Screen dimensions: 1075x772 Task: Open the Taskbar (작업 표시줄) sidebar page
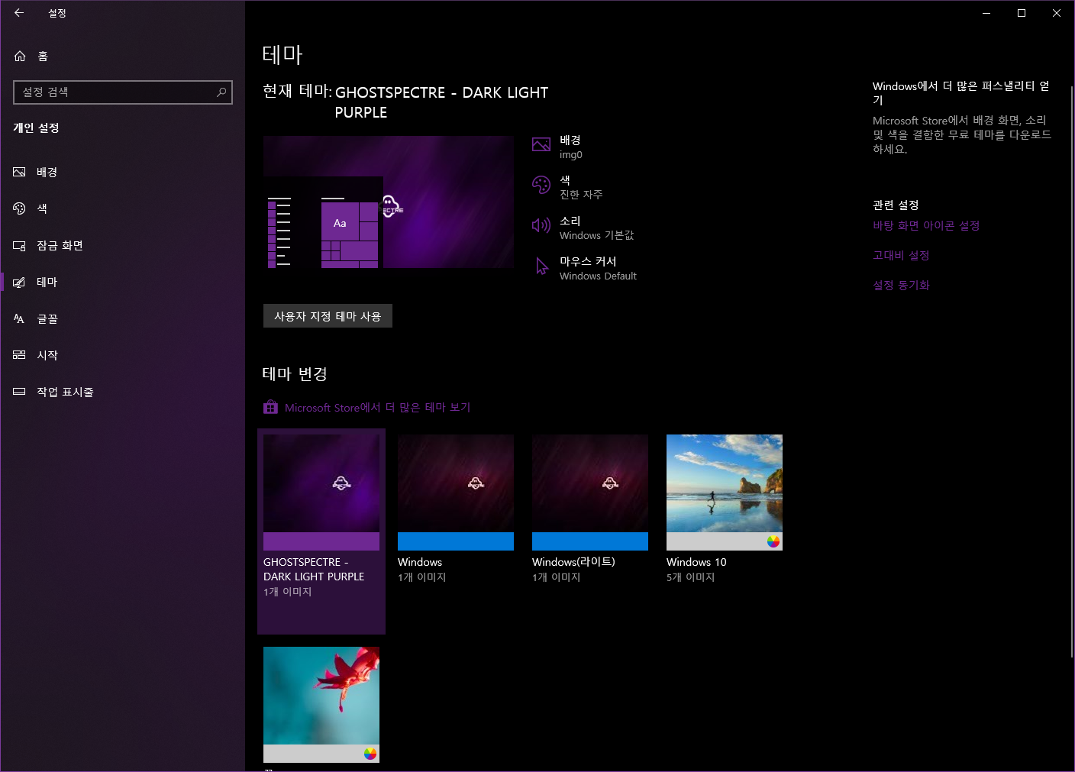click(122, 392)
